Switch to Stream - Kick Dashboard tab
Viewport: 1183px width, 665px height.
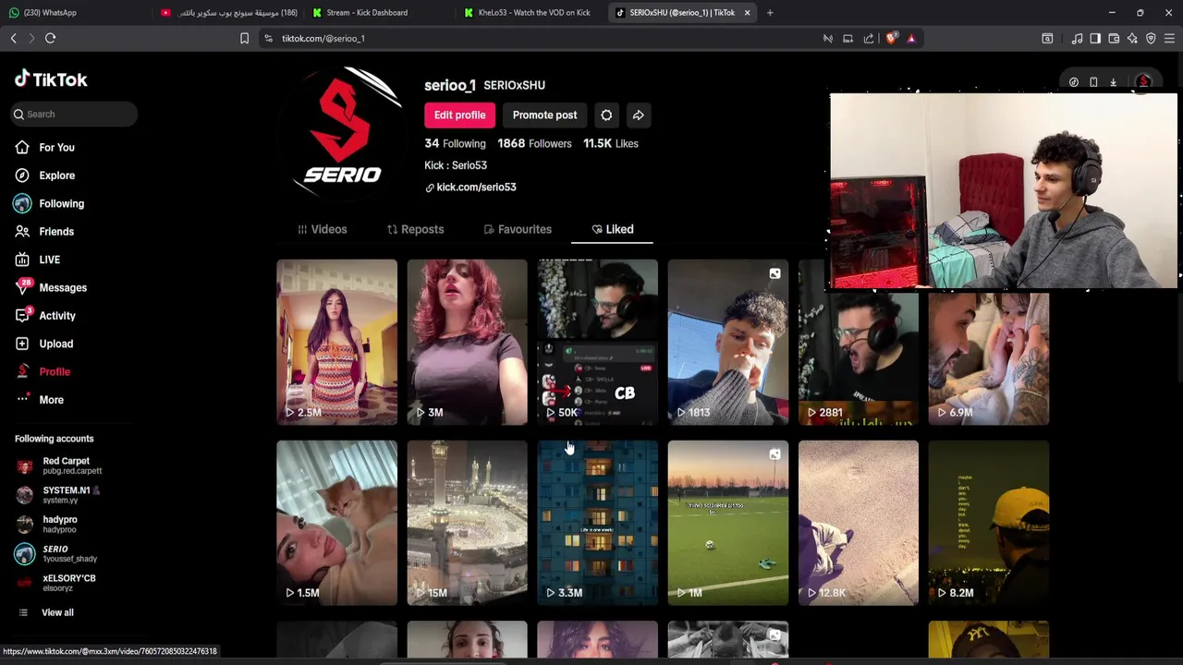[x=379, y=13]
